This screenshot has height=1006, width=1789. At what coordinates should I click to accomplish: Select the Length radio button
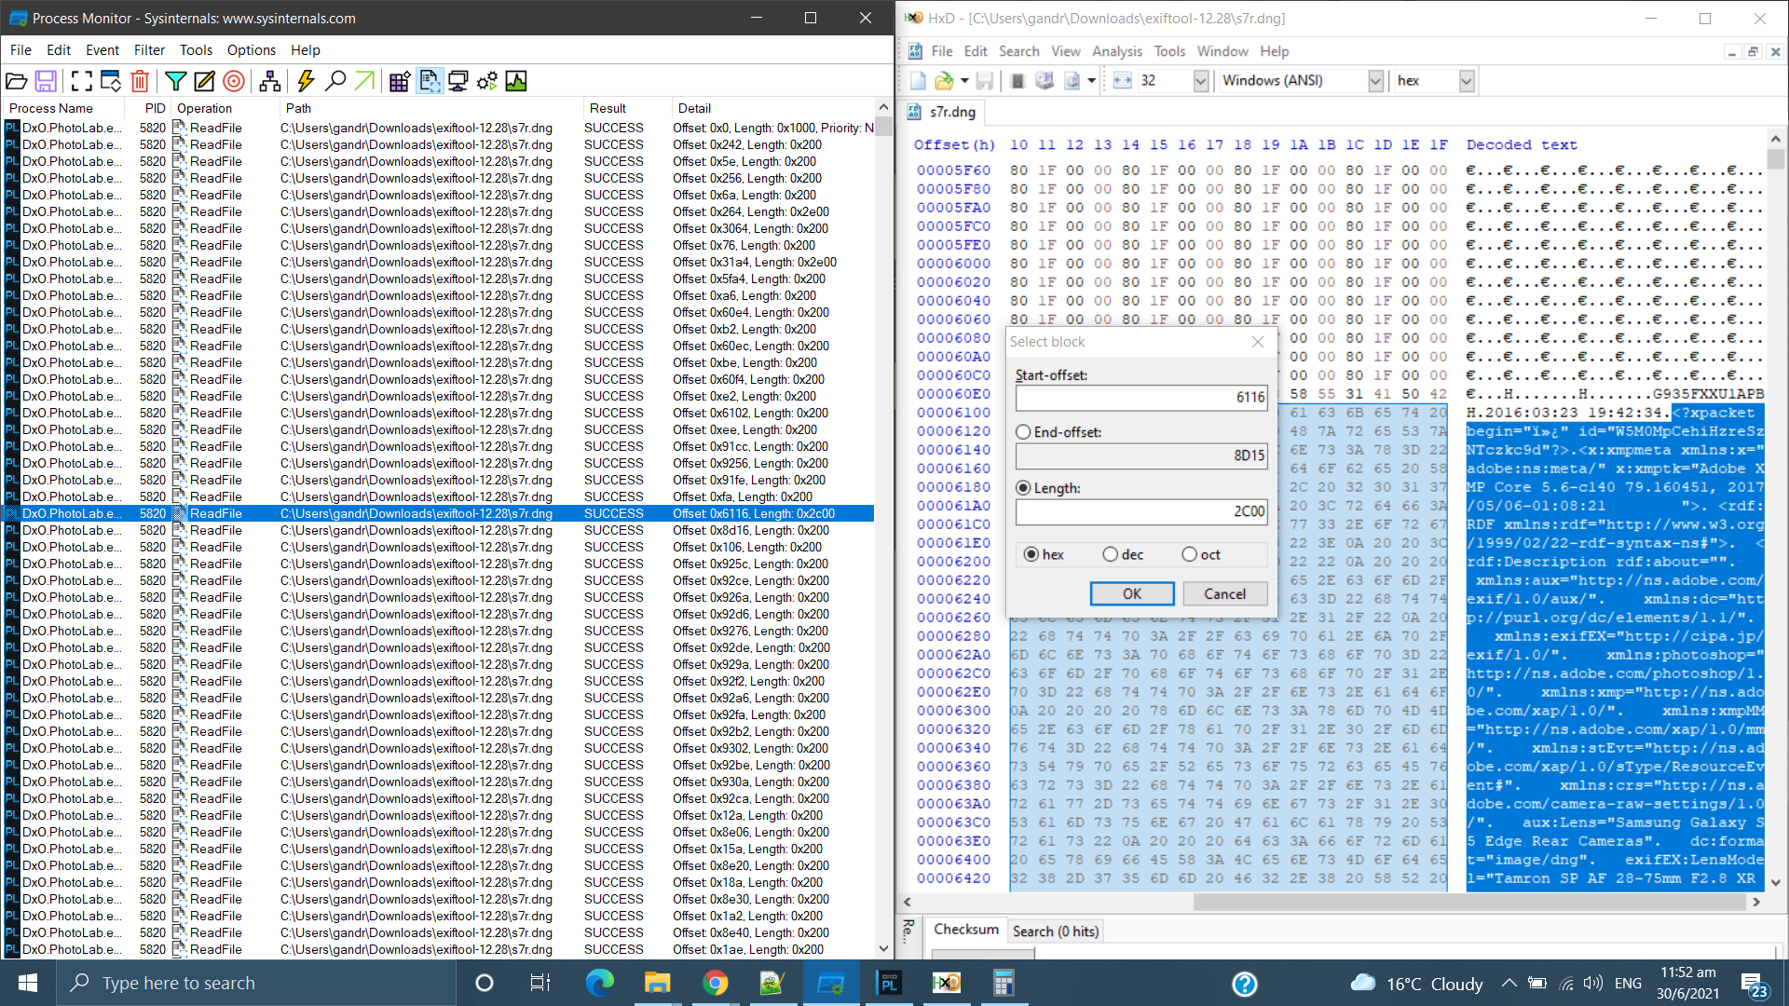pyautogui.click(x=1023, y=488)
